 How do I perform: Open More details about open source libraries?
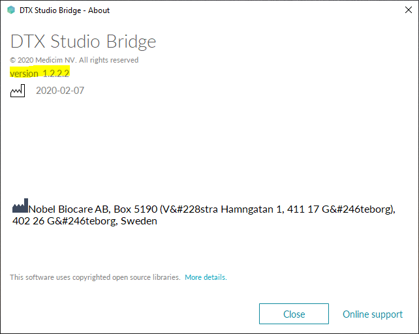[x=206, y=277]
